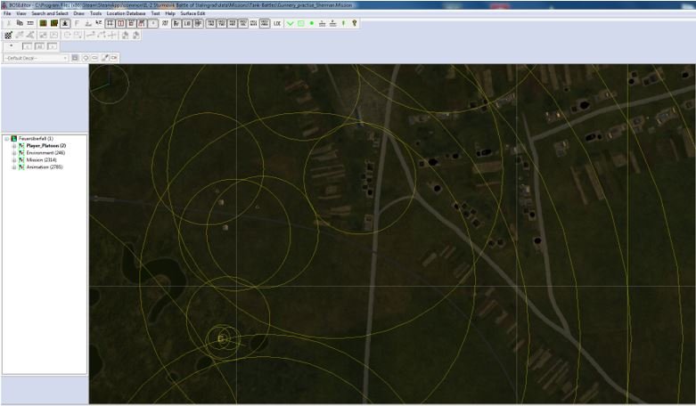Expand the Environment (246) group

coord(13,153)
